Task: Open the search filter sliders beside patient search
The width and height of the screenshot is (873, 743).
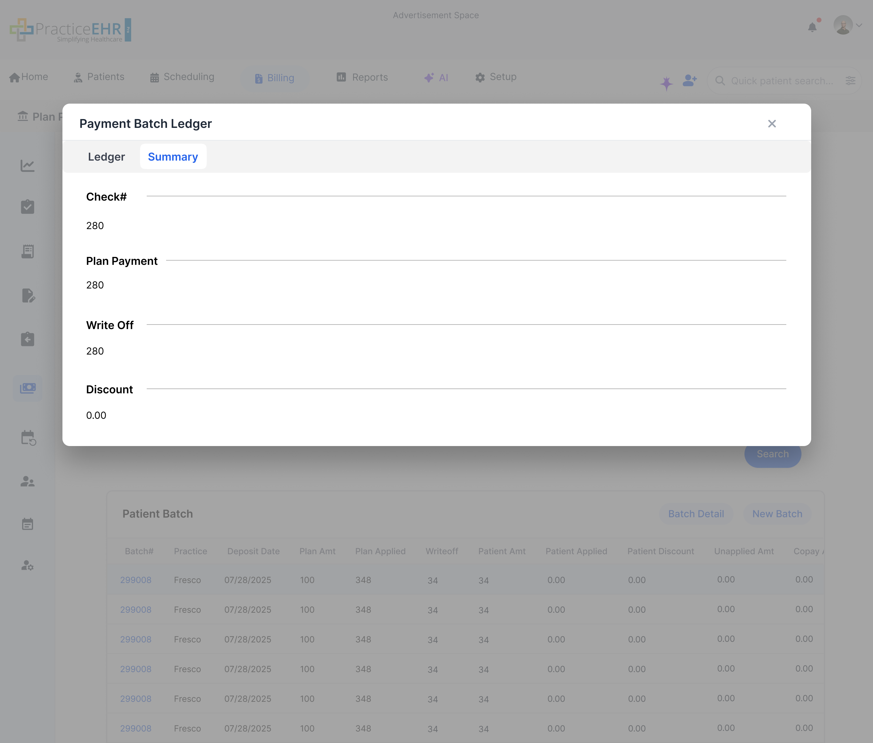Action: pos(850,80)
